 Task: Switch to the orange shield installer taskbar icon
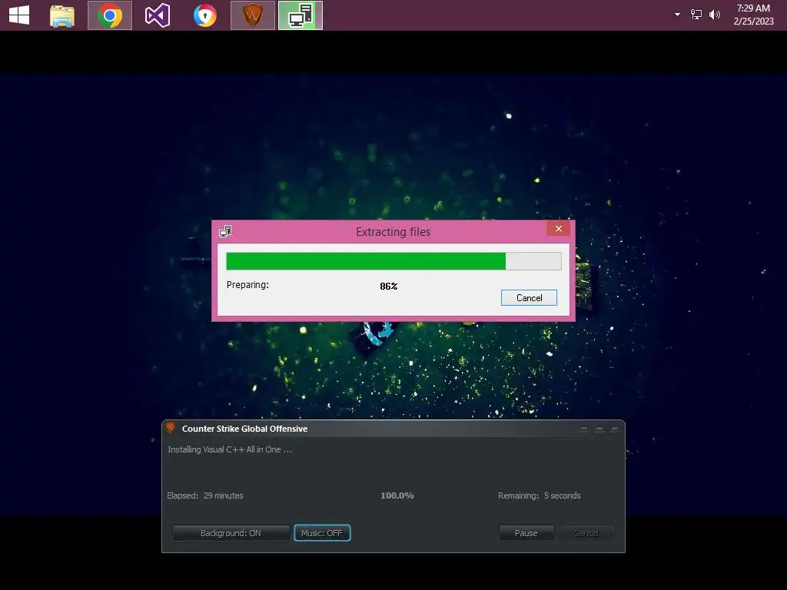click(x=252, y=15)
